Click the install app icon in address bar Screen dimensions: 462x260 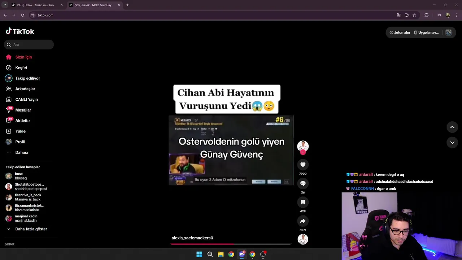406,15
